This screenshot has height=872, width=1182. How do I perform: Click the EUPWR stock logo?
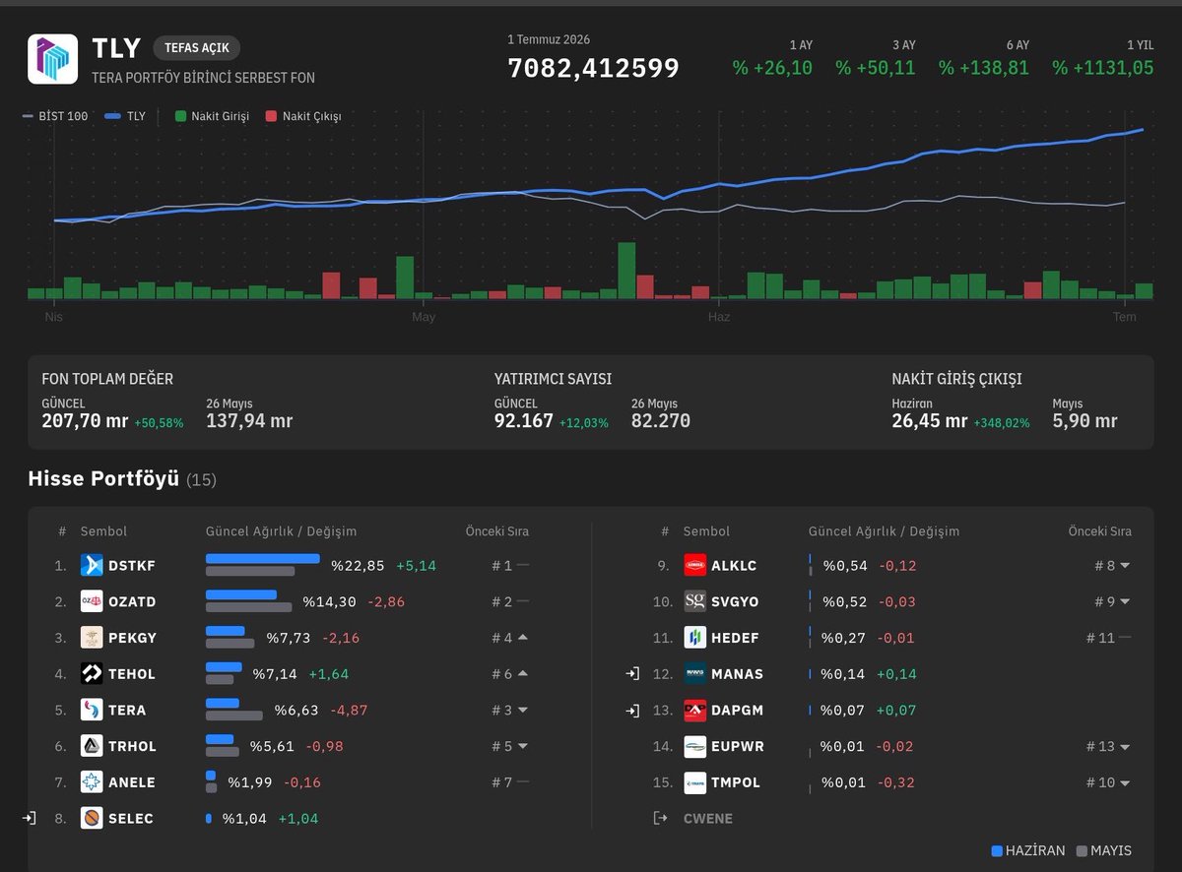tap(695, 746)
